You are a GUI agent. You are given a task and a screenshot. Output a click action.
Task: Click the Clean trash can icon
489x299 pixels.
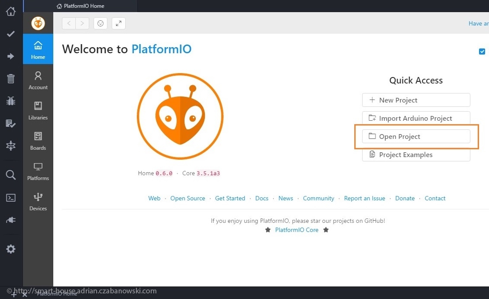coord(10,78)
